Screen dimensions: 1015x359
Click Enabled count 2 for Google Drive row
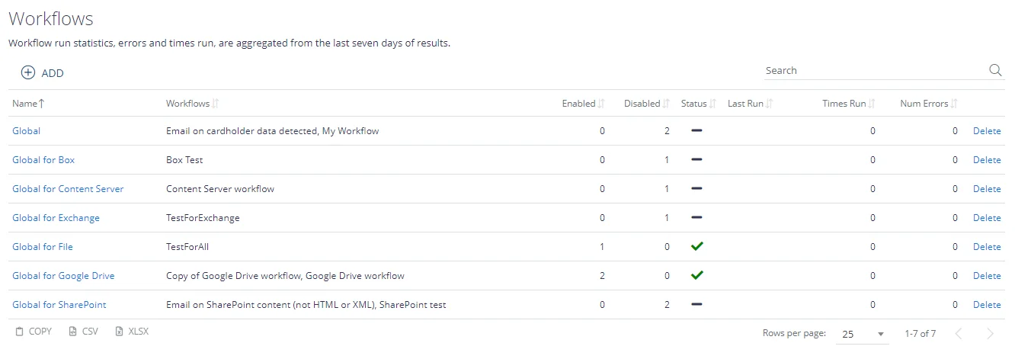(602, 276)
